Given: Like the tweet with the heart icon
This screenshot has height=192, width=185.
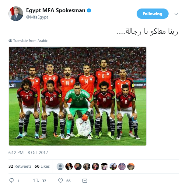Looking at the screenshot, I should pos(61,181).
